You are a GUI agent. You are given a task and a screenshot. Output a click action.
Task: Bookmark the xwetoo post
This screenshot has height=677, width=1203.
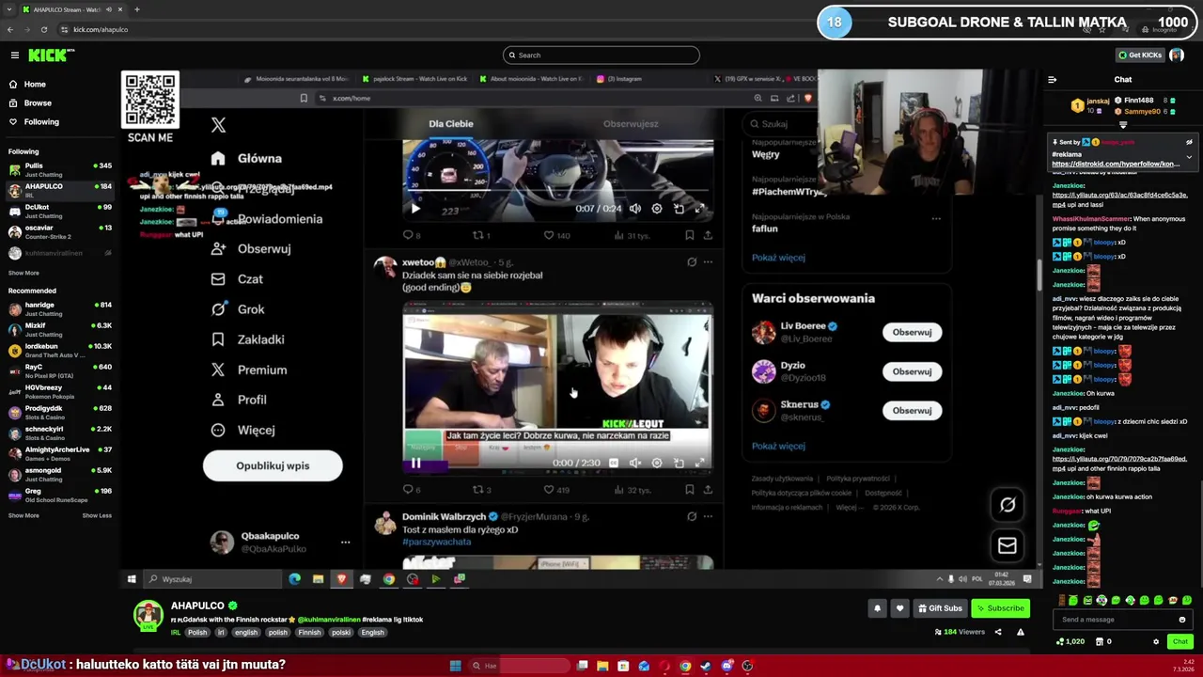[689, 490]
